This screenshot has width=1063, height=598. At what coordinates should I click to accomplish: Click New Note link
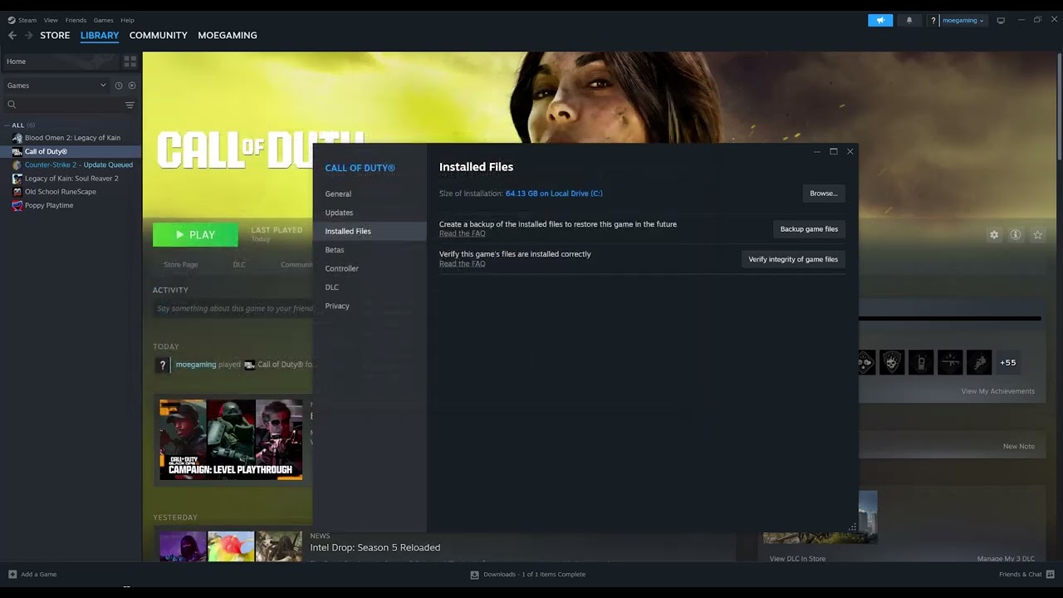tap(1018, 446)
